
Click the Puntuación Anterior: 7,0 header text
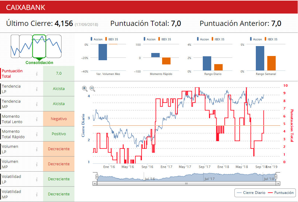tap(240, 23)
